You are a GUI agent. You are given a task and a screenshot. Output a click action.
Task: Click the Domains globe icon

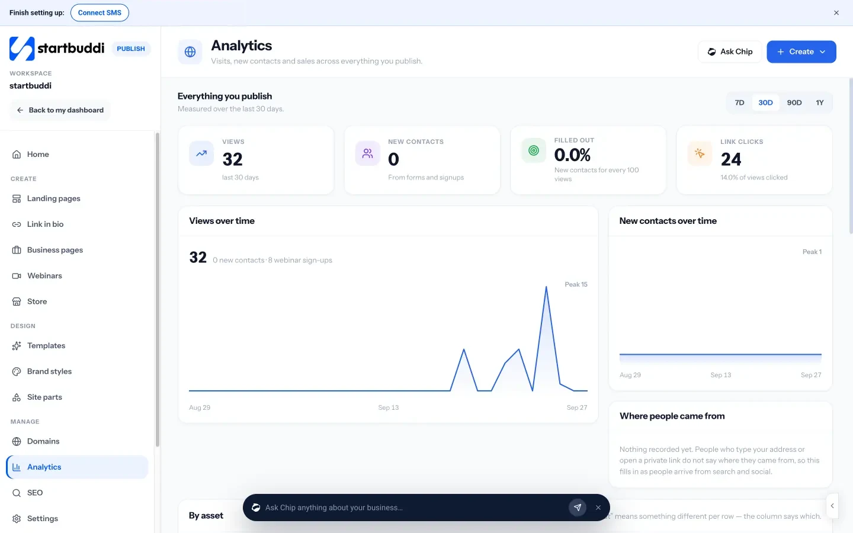[x=17, y=441]
